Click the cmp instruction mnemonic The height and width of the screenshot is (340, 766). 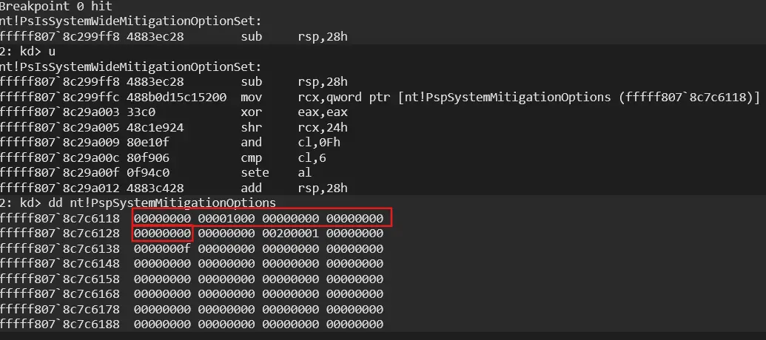click(x=250, y=157)
